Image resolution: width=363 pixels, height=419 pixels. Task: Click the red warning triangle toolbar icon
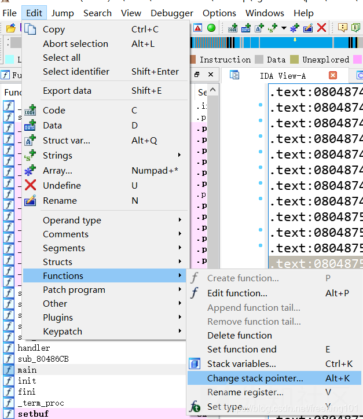pyautogui.click(x=197, y=28)
